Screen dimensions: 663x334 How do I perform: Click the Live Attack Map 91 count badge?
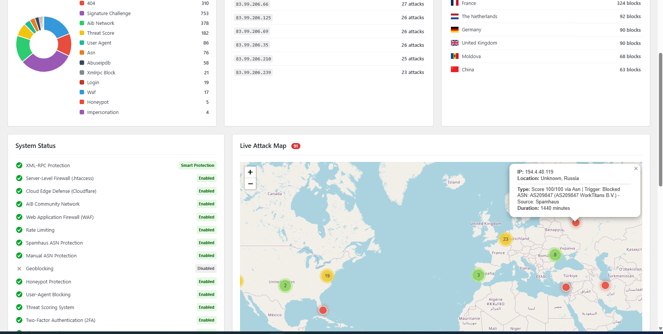coord(296,146)
